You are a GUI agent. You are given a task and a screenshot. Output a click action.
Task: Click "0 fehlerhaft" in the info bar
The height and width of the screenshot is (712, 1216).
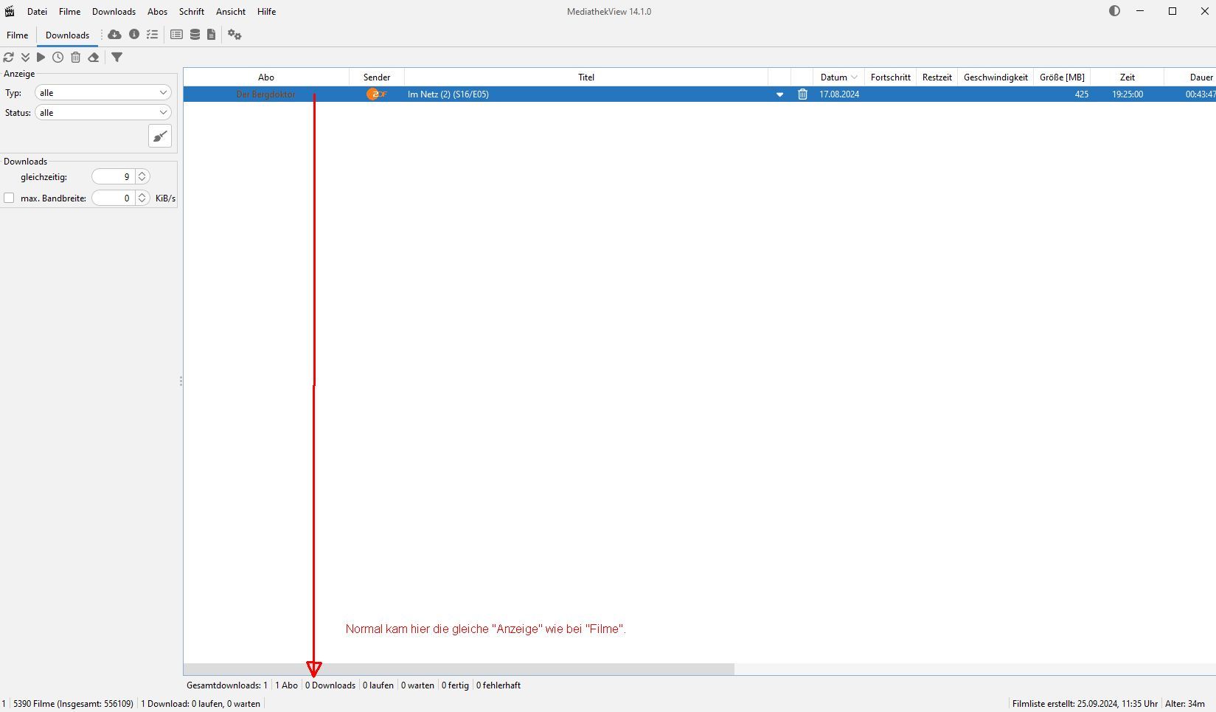[498, 685]
